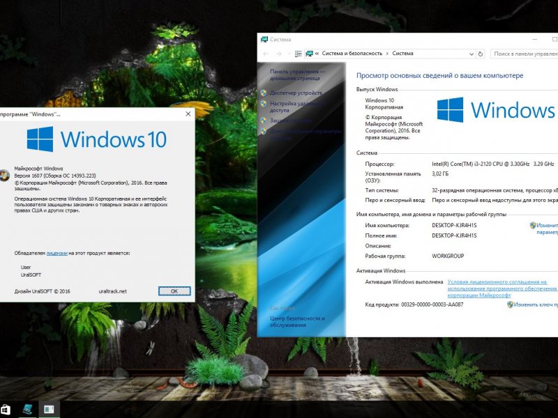Click the 32-разрядная операционная система value

[x=495, y=190]
